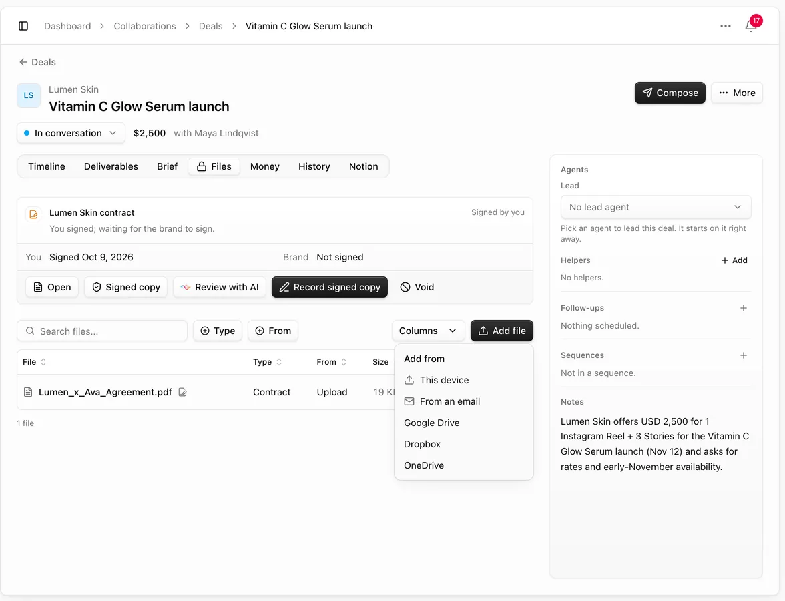
Task: Choose This device upload option
Action: pyautogui.click(x=463, y=380)
